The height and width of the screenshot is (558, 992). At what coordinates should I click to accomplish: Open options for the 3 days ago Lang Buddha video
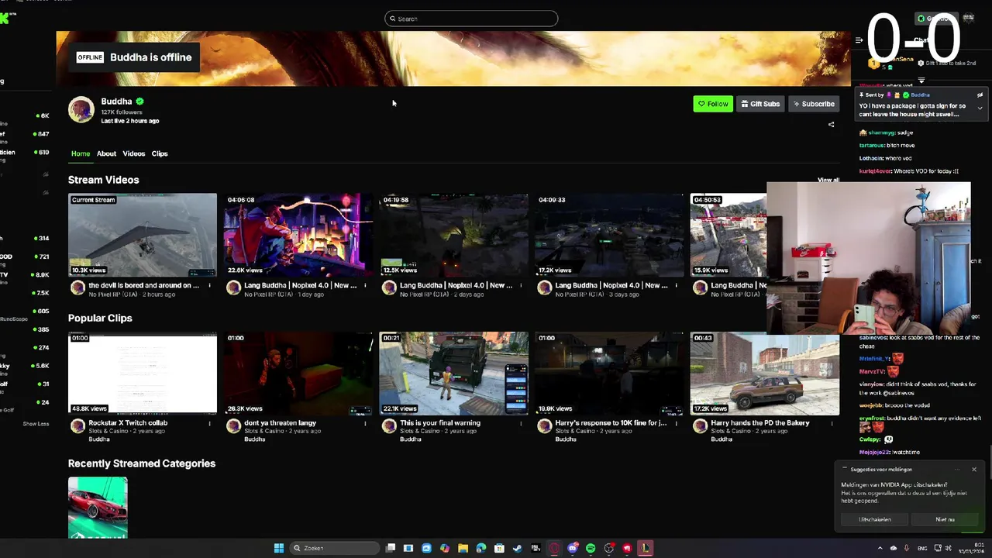click(677, 285)
